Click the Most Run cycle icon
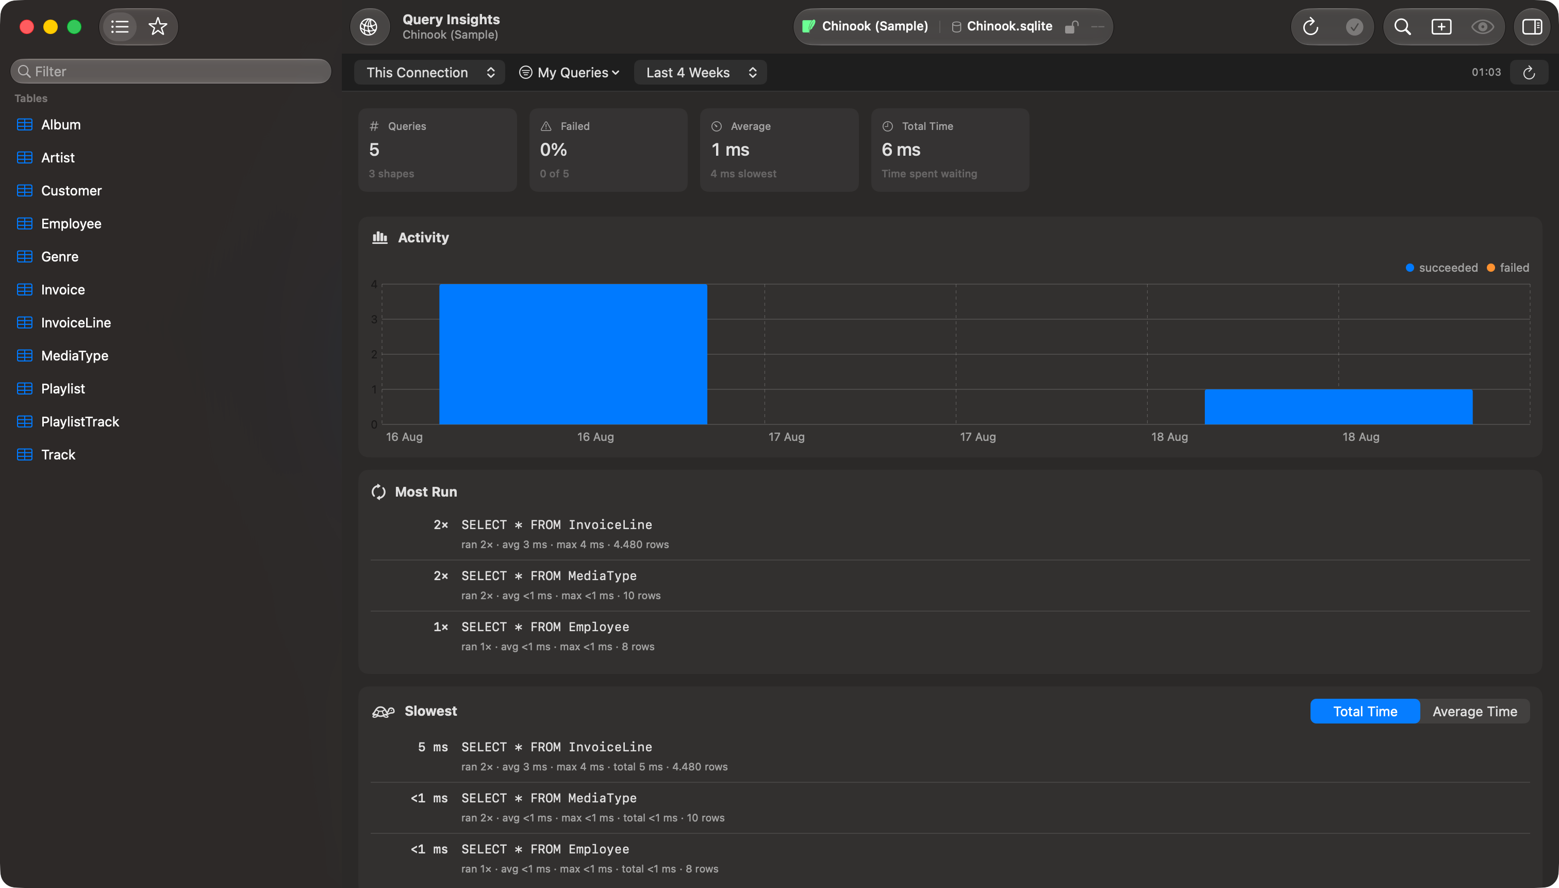The width and height of the screenshot is (1559, 888). click(x=378, y=491)
